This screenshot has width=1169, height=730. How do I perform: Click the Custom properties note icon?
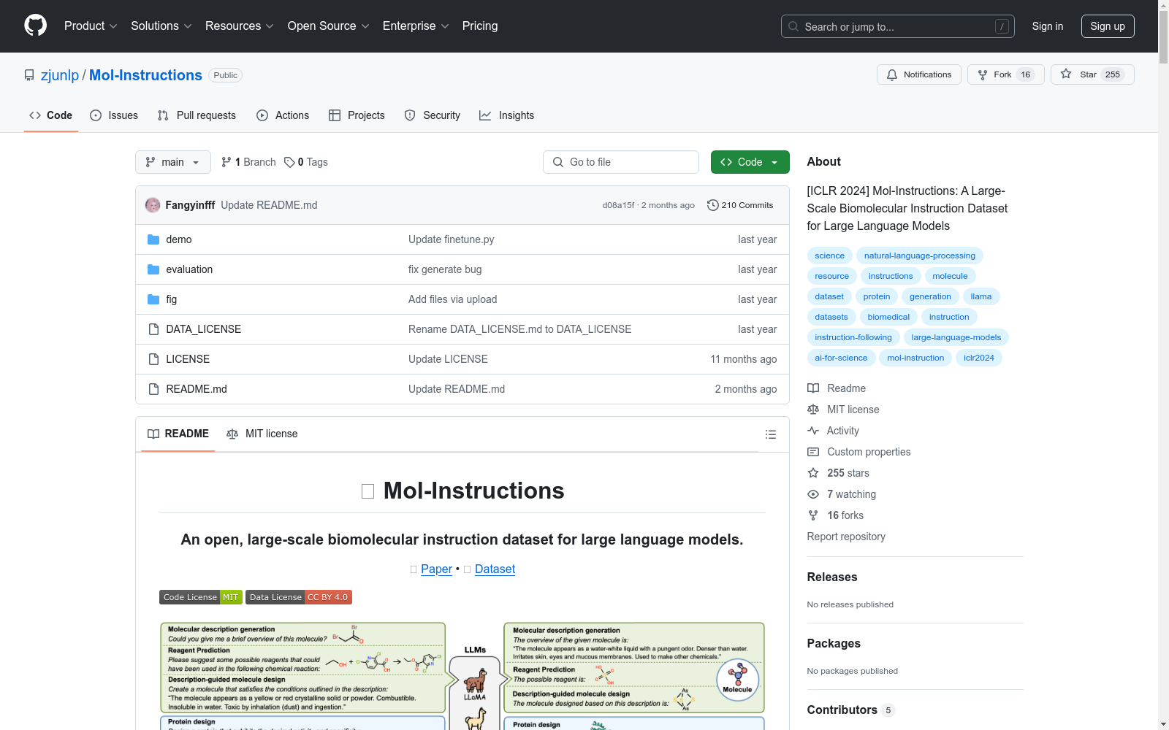(813, 452)
